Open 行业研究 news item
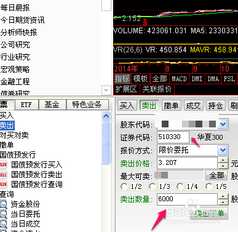The image size is (238, 232). point(15,57)
